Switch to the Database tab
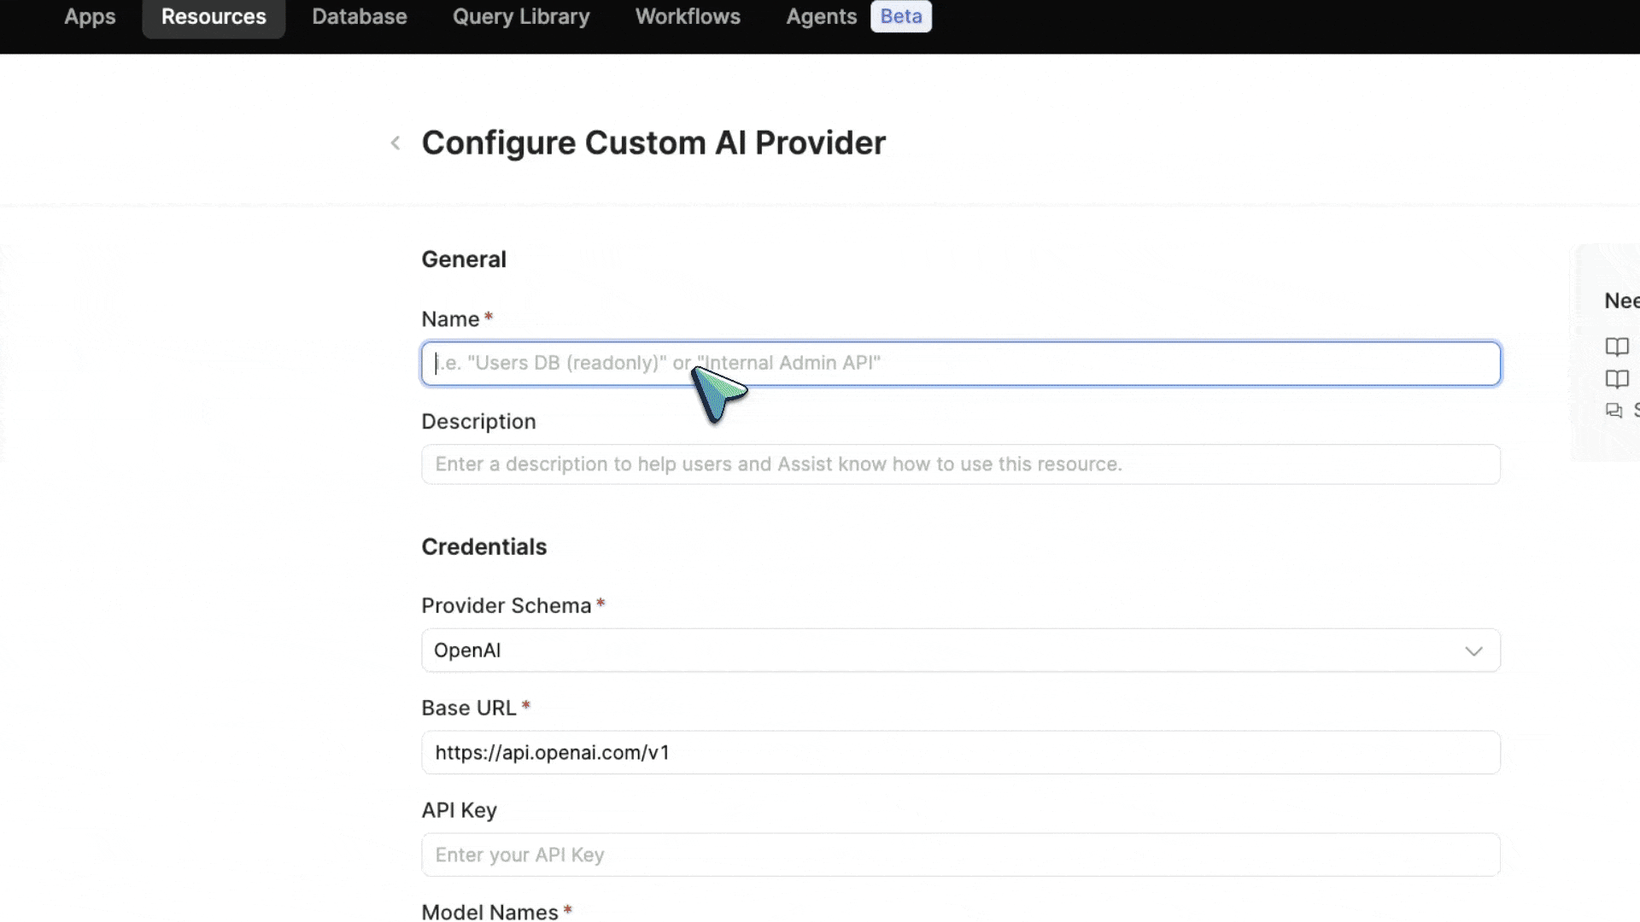 pyautogui.click(x=359, y=17)
